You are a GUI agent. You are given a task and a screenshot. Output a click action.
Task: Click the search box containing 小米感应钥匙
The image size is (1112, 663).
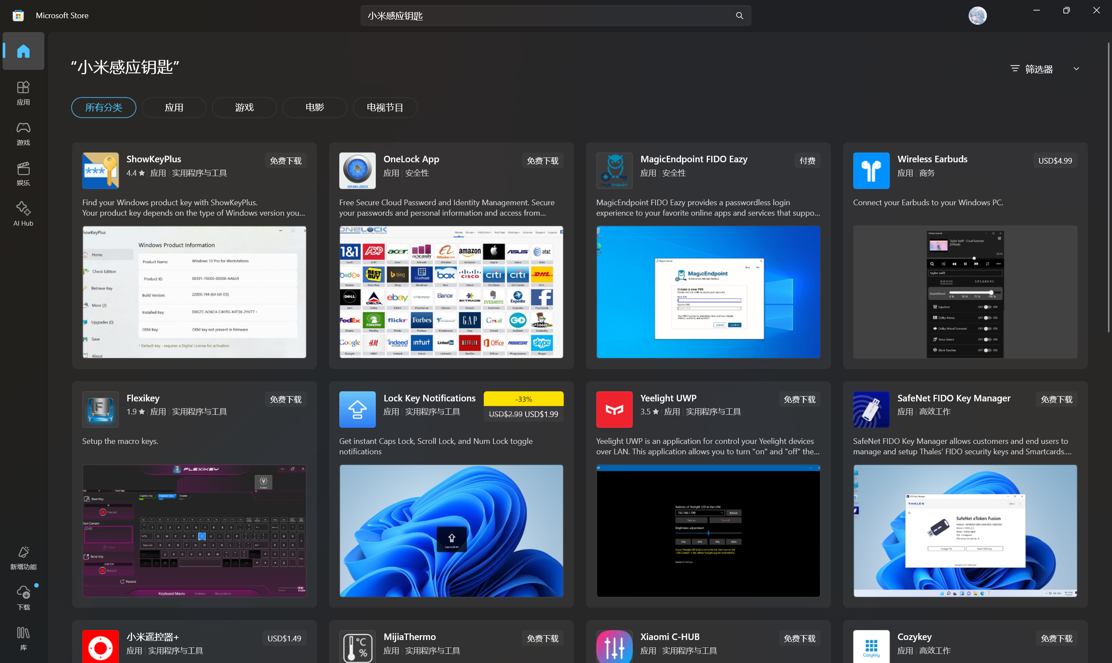[556, 16]
